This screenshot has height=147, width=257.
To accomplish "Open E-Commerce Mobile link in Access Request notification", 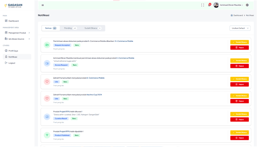I will [x=125, y=58].
